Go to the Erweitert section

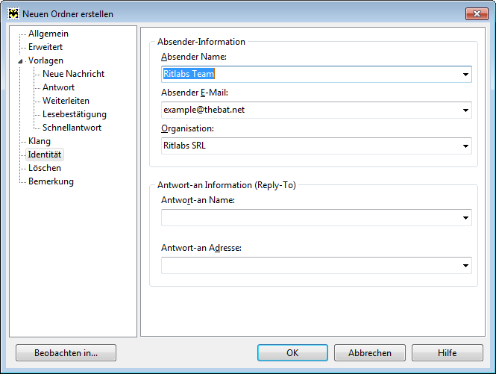tap(45, 47)
